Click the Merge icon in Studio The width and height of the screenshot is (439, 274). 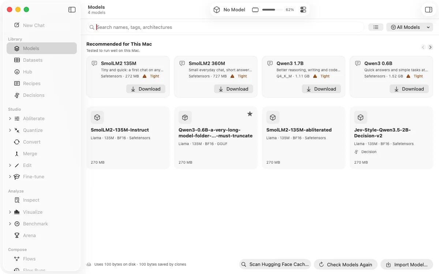pyautogui.click(x=17, y=154)
